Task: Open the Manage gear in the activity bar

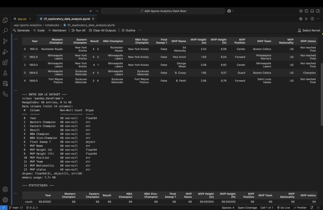Action: pos(5,200)
